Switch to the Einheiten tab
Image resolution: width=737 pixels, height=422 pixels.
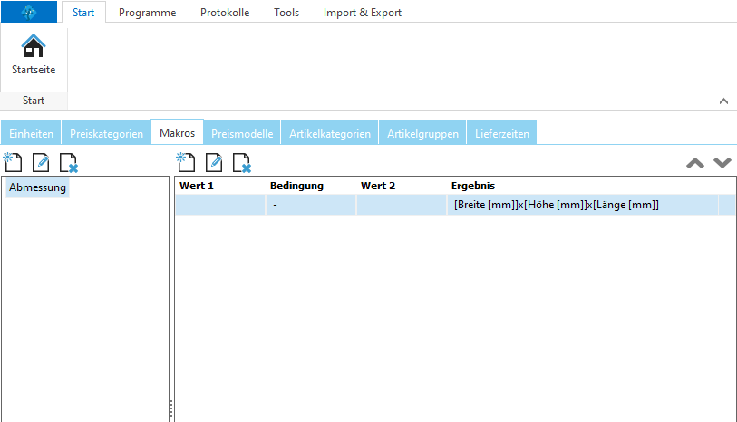(32, 133)
